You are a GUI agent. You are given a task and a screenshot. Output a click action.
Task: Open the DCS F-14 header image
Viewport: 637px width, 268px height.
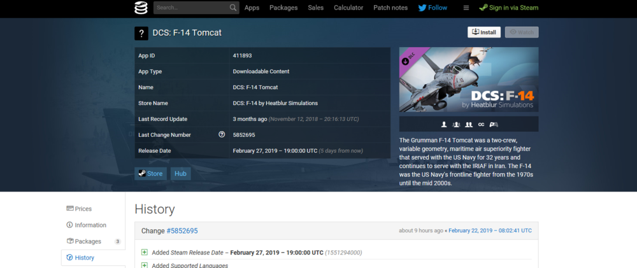tap(469, 80)
